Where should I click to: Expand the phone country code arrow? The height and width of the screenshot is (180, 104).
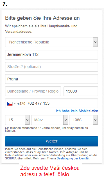click(15, 104)
